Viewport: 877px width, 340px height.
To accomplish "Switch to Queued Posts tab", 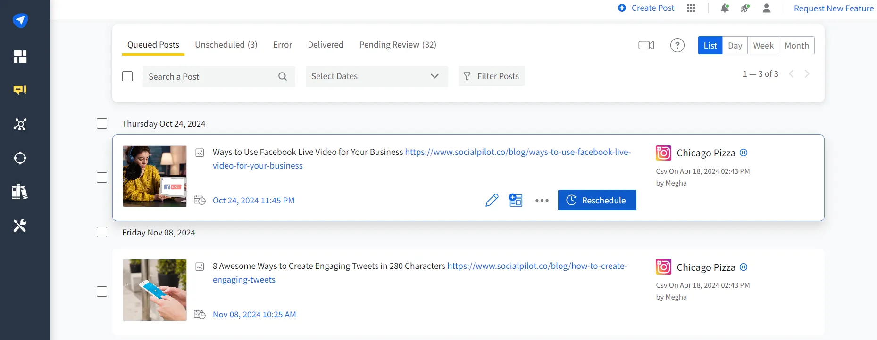I will coord(153,45).
